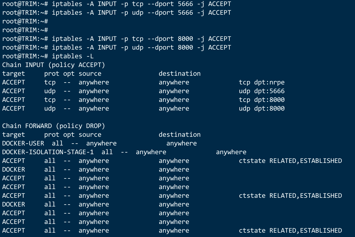Click the first ctstate RELATED,ESTABLISHED text
This screenshot has height=237, width=355.
(x=290, y=161)
